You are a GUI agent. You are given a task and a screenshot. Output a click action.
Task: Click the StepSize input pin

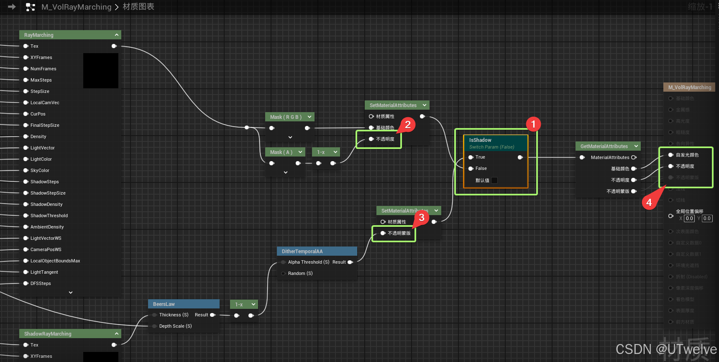point(26,91)
